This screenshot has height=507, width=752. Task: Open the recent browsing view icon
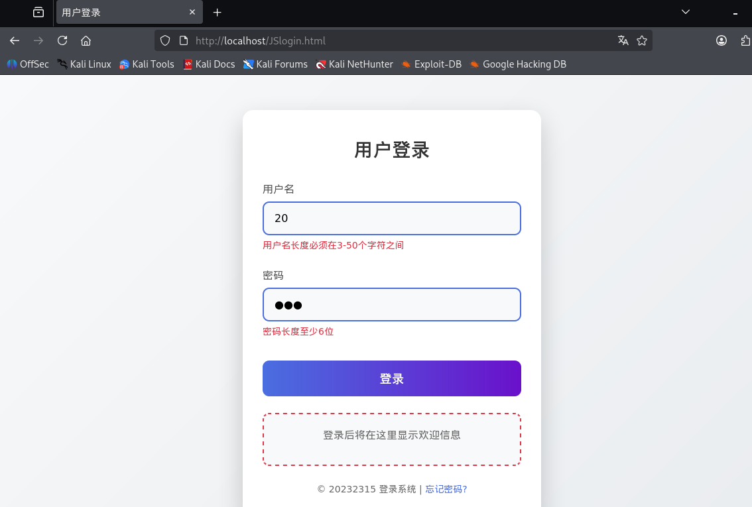[x=38, y=13]
